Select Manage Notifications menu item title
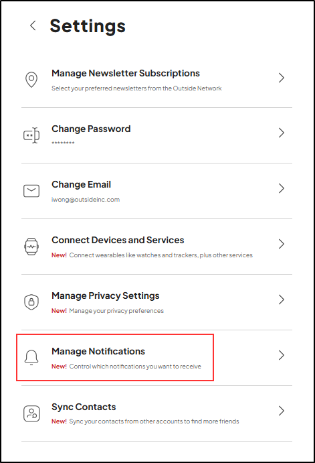The width and height of the screenshot is (315, 463). pyautogui.click(x=98, y=351)
